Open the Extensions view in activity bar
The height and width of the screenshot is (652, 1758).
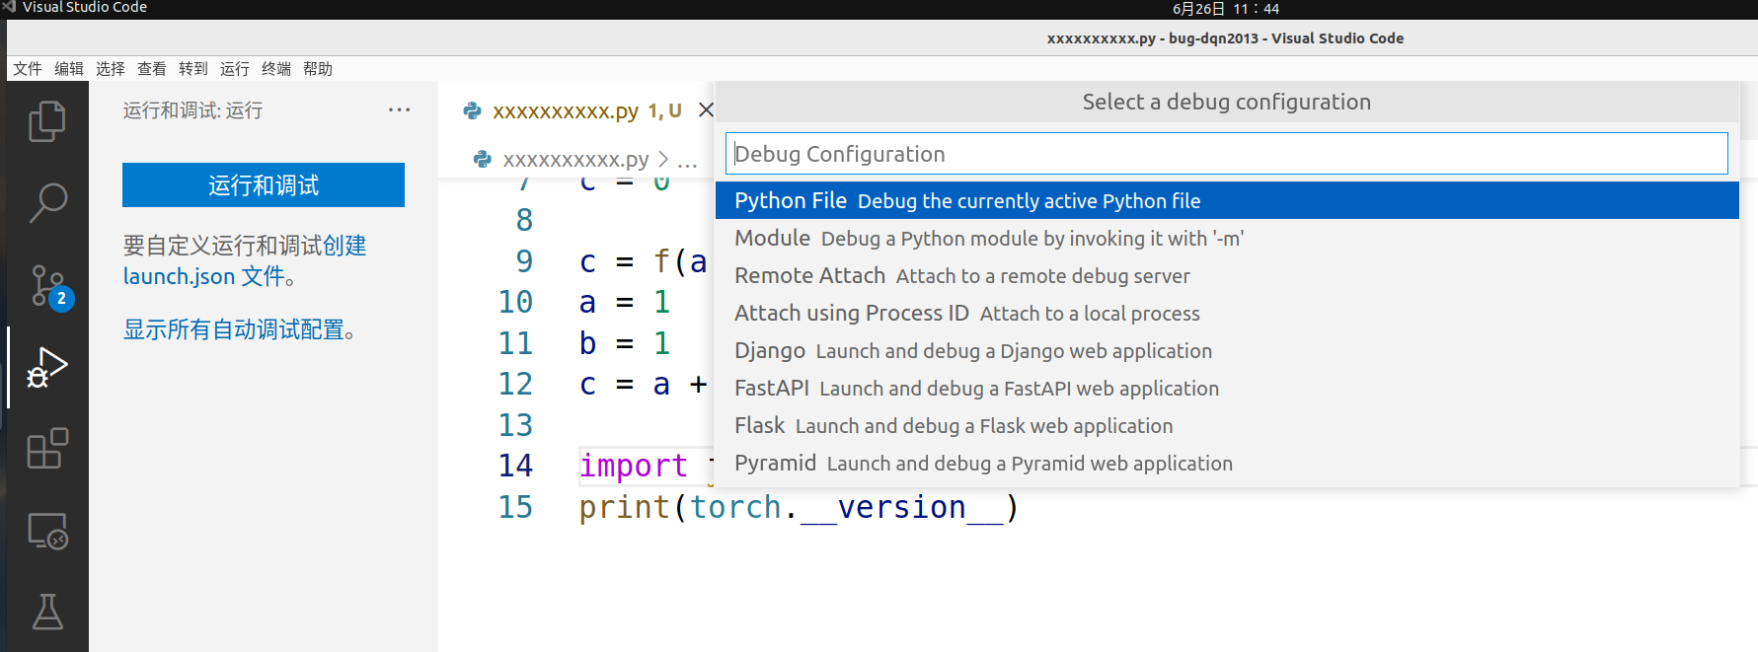[47, 449]
